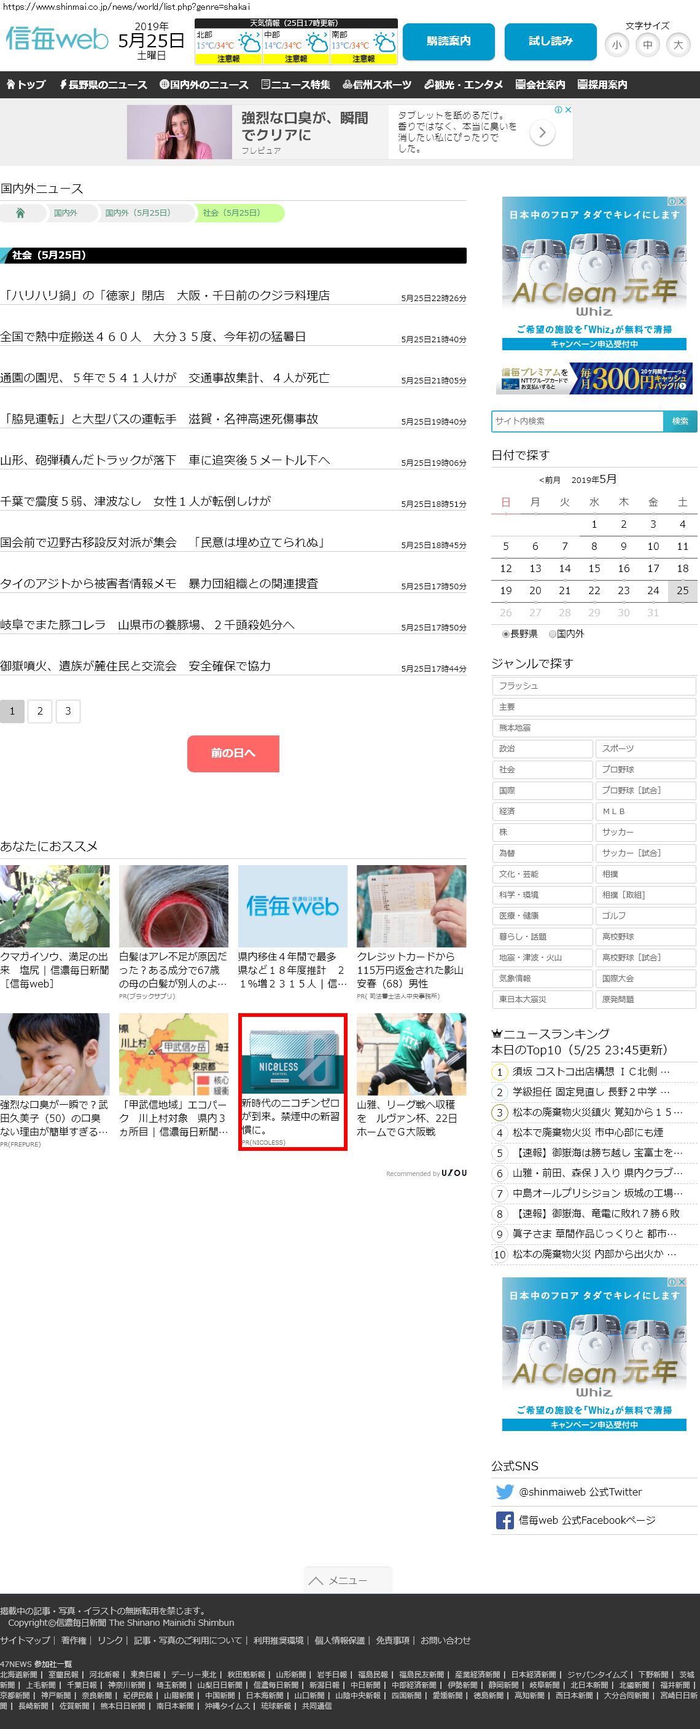Open the トップ menu item
This screenshot has height=1729, width=700.
pos(25,85)
